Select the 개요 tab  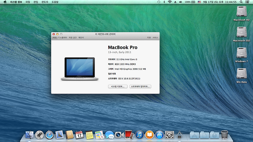pos(54,38)
